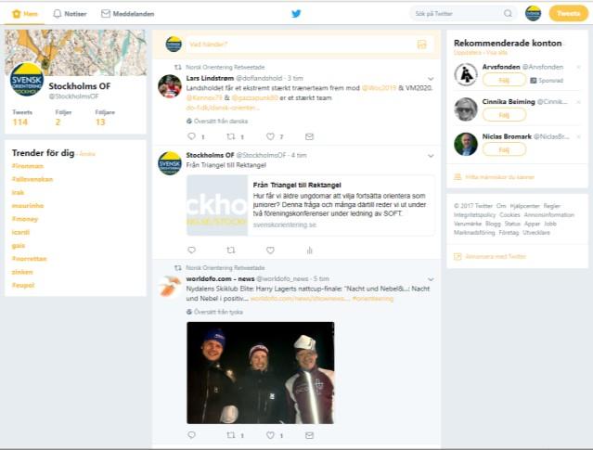Open Niclas Bromark account avatar
Image resolution: width=593 pixels, height=450 pixels.
click(x=466, y=144)
